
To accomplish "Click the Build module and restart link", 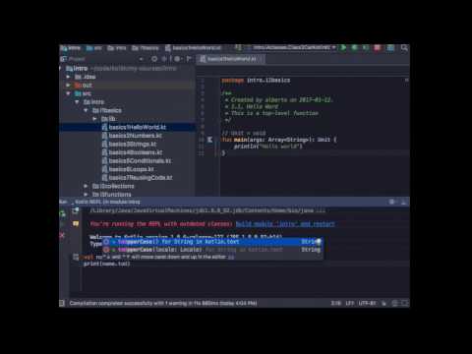I will [285, 224].
